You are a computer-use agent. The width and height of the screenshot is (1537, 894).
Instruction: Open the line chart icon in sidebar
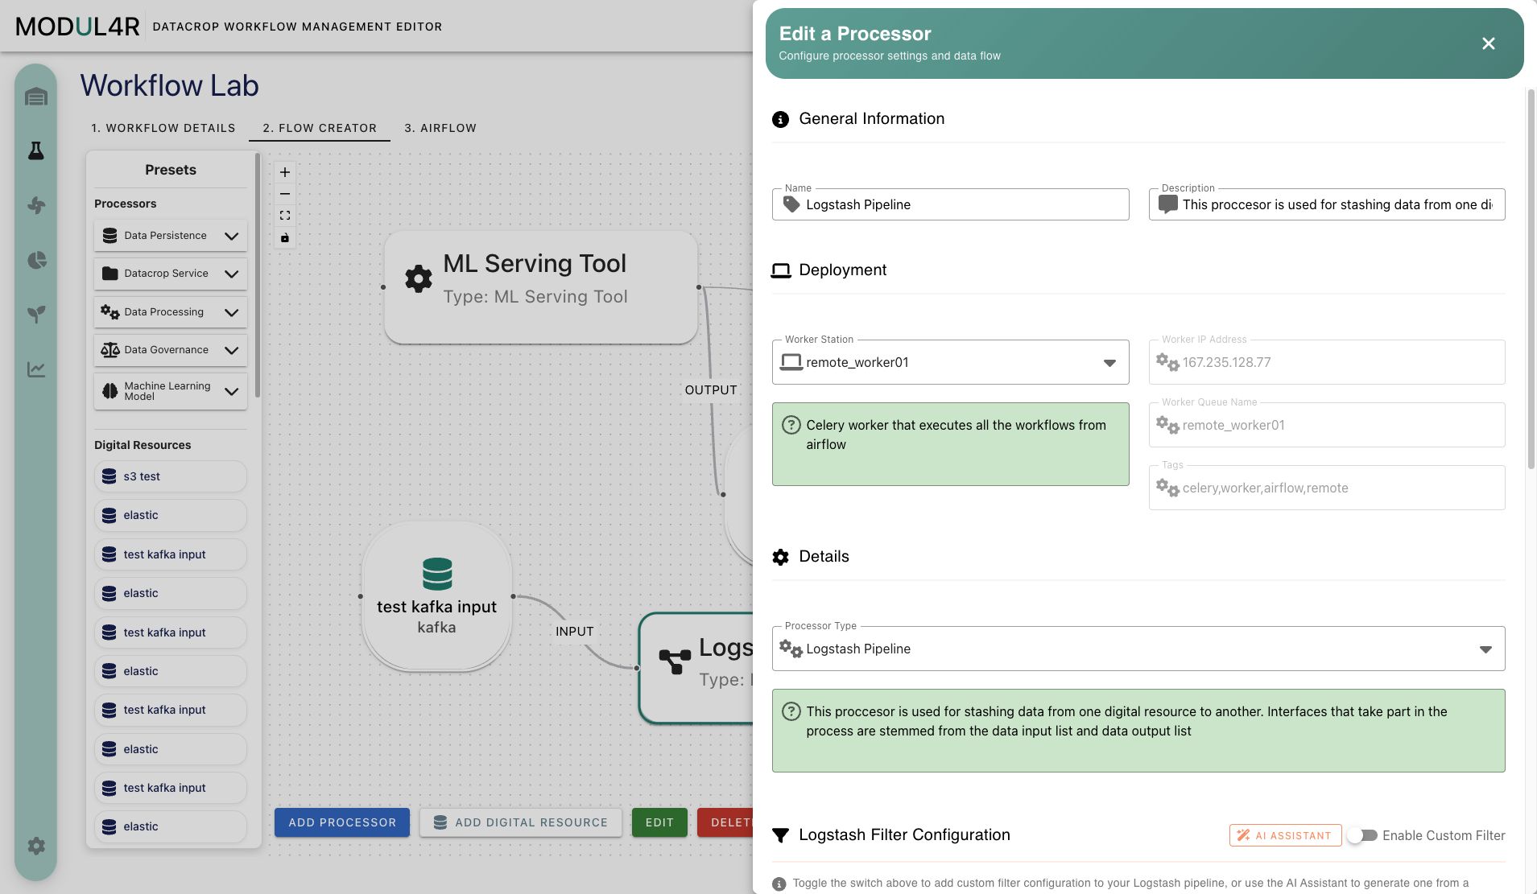tap(36, 369)
